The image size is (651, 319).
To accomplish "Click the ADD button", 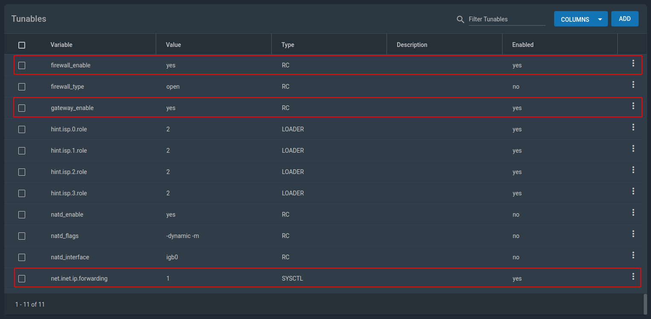I will [x=625, y=19].
